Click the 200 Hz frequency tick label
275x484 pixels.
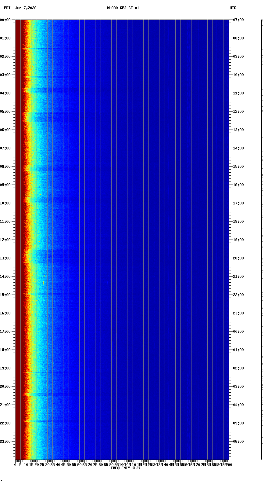pyautogui.click(x=229, y=465)
